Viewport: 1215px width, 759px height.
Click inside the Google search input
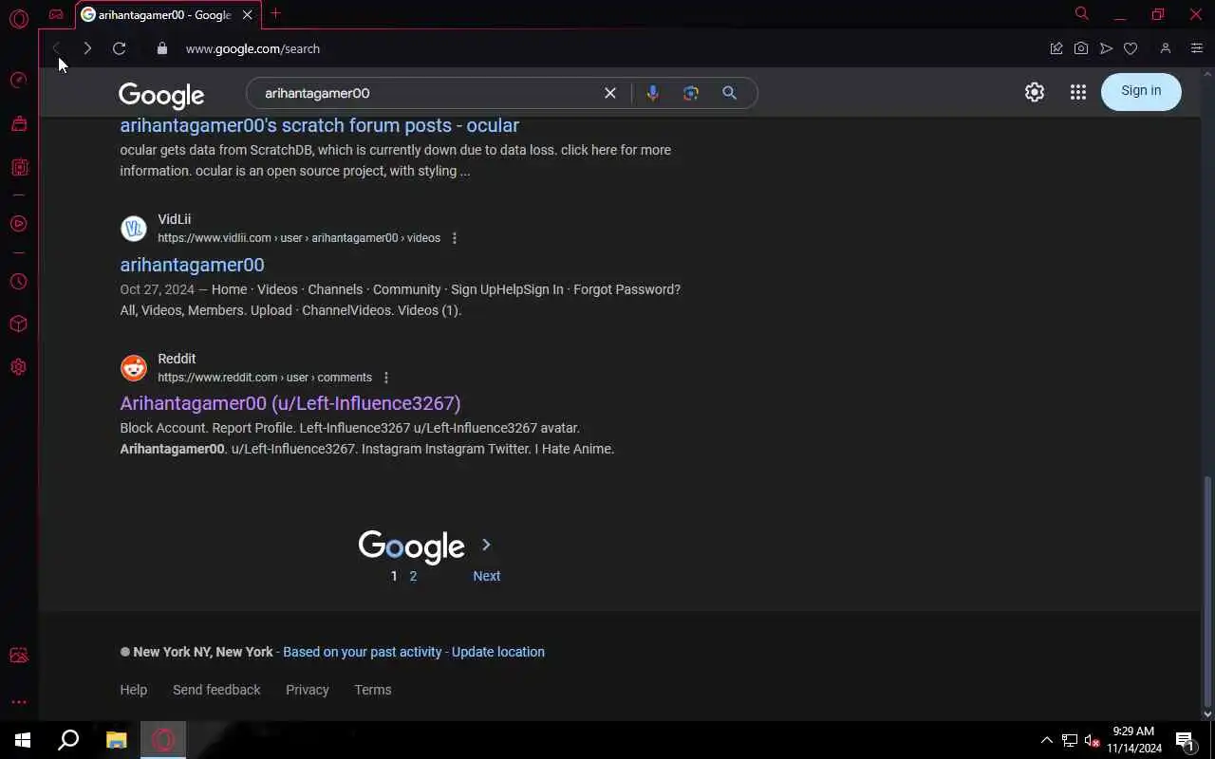[x=427, y=93]
